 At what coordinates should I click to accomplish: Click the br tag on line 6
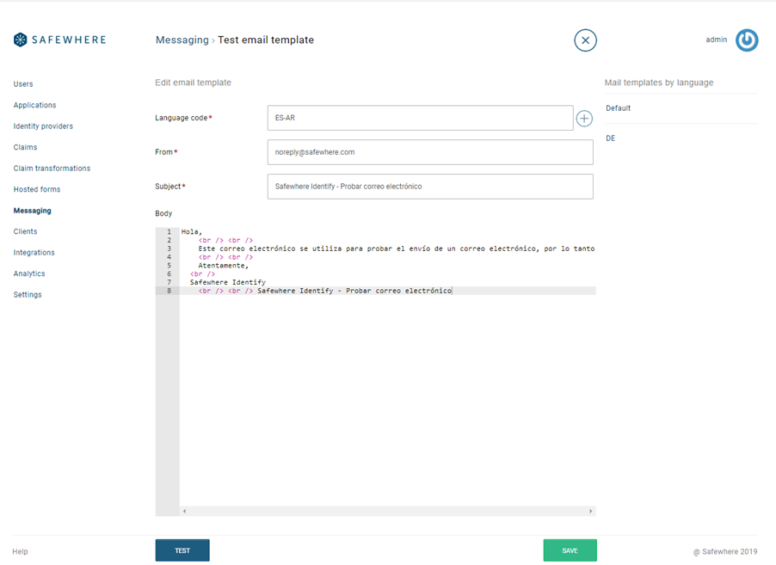pyautogui.click(x=202, y=274)
